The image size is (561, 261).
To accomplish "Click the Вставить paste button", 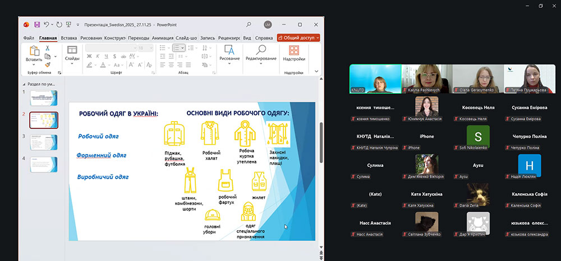I will click(34, 59).
